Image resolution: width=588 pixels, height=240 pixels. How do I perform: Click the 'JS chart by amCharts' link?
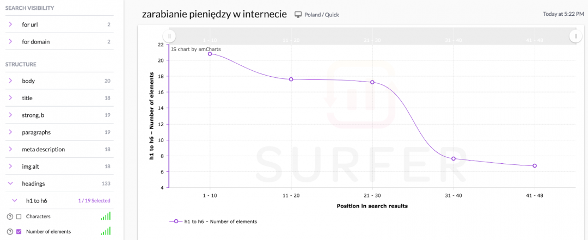195,49
